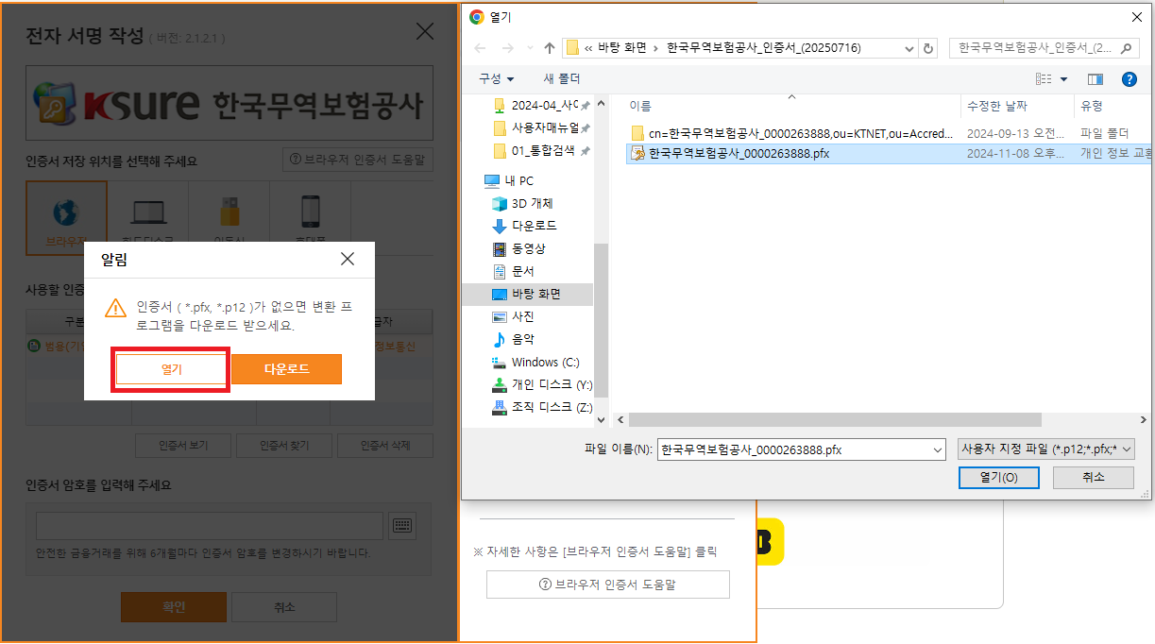Click 취소 button in the Open dialog

click(x=1093, y=478)
